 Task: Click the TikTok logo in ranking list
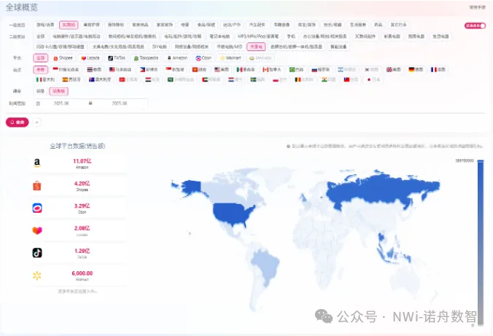click(36, 253)
